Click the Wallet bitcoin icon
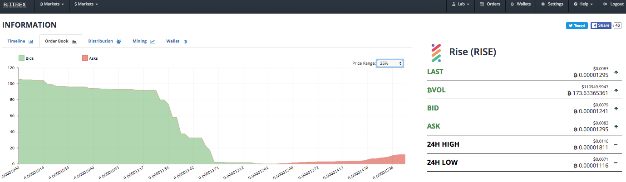Image resolution: width=626 pixels, height=182 pixels. pyautogui.click(x=186, y=42)
